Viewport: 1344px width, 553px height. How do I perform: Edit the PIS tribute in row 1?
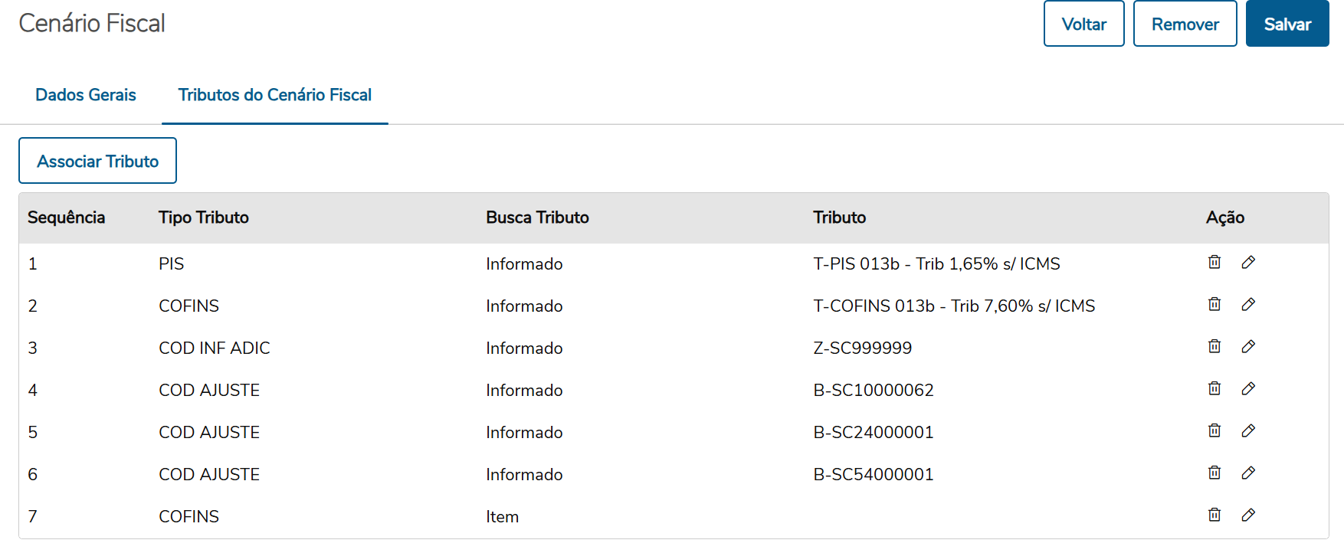[x=1248, y=263]
